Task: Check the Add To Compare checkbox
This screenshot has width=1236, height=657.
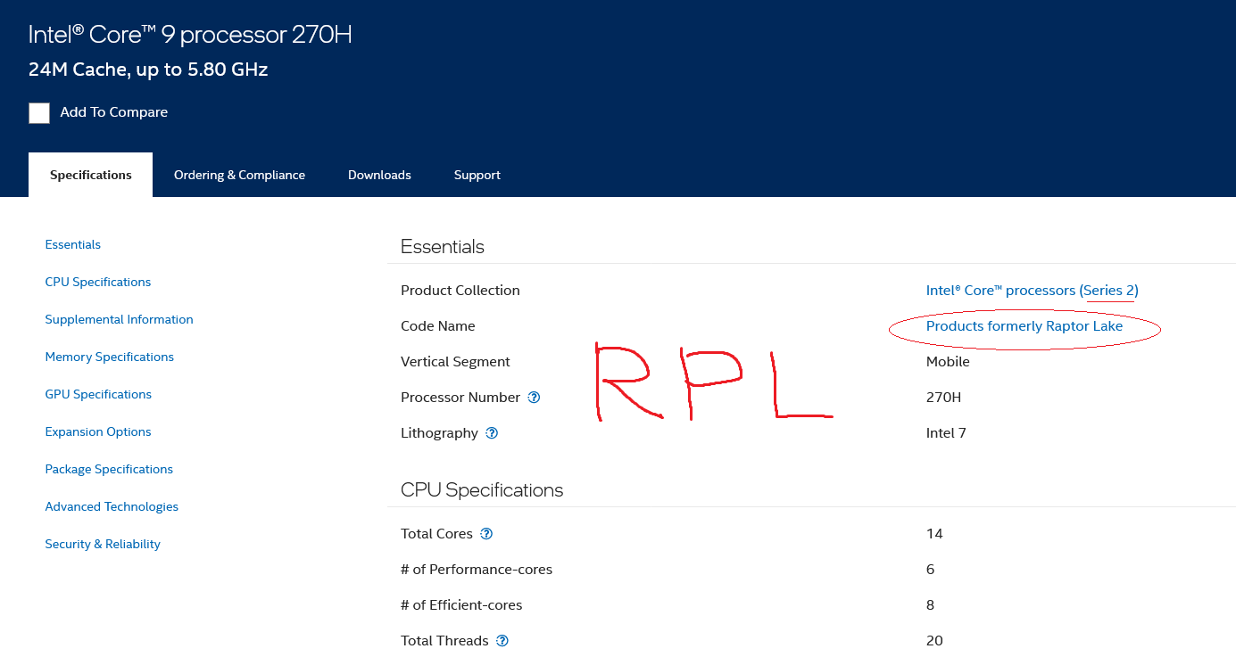Action: tap(39, 113)
